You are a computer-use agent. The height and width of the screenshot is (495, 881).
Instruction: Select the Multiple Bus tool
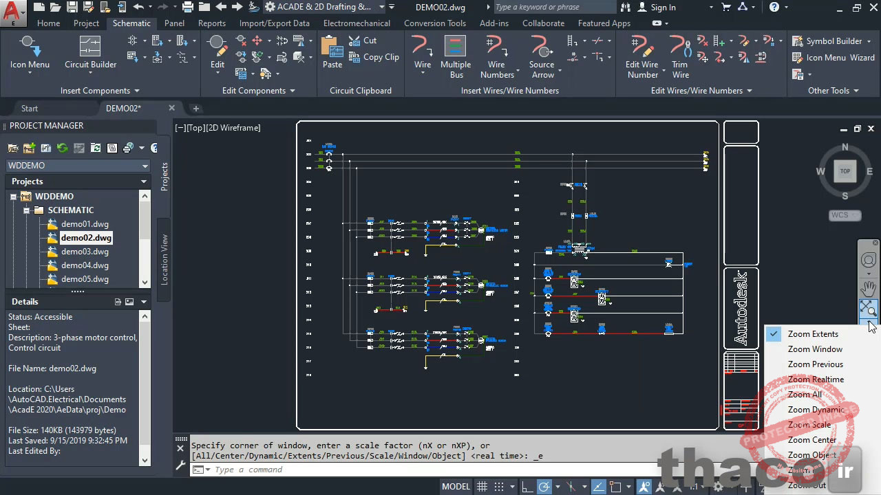click(455, 56)
